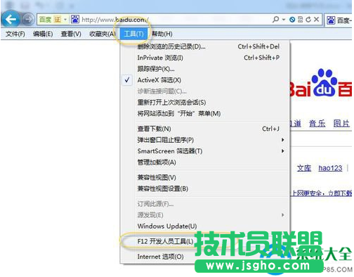The height and width of the screenshot is (277, 354).
Task: Open Internet 选项(O)
Action: click(x=160, y=257)
